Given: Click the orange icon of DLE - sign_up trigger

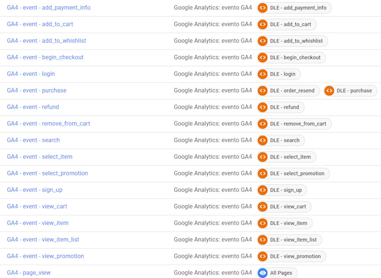Looking at the screenshot, I should point(263,190).
